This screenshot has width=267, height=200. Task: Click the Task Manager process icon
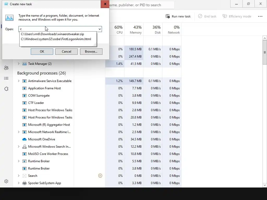coord(25,64)
